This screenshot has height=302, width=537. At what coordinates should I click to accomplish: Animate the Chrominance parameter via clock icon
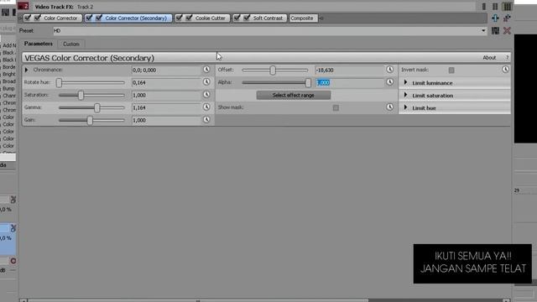[206, 70]
